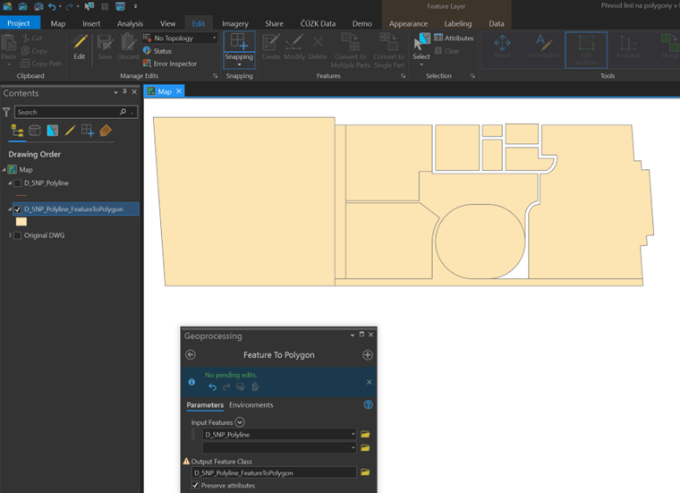The image size is (680, 493).
Task: Browse for Output Feature Class folder
Action: [365, 472]
